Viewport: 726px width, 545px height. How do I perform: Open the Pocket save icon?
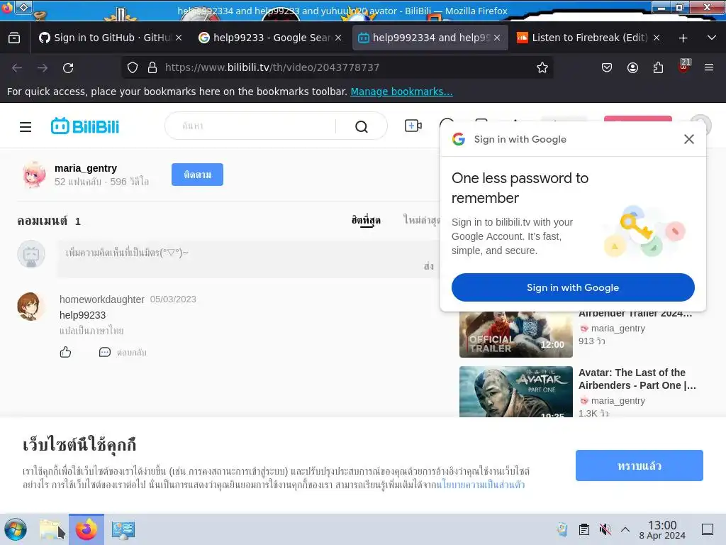607,67
